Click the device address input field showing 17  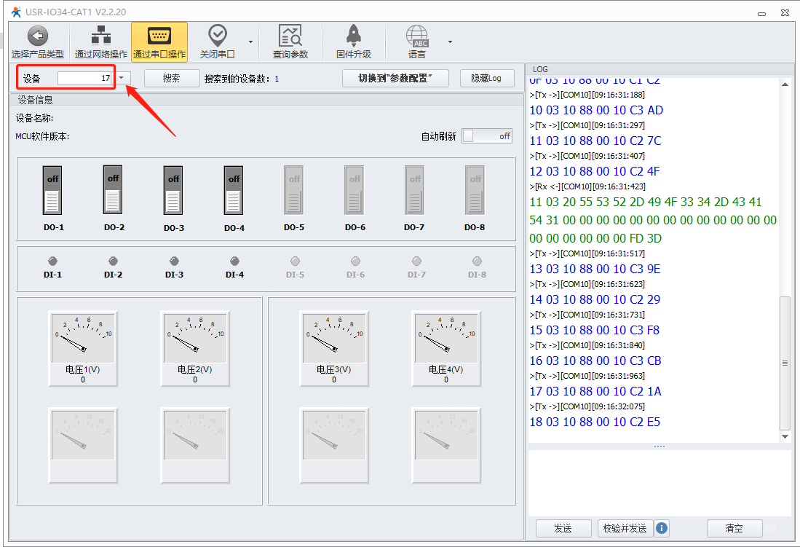click(84, 78)
